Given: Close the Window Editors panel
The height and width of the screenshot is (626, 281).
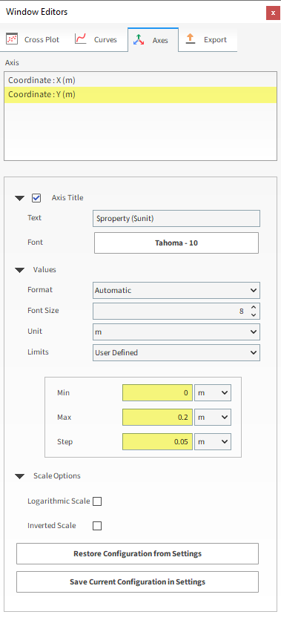Looking at the screenshot, I should (x=273, y=13).
